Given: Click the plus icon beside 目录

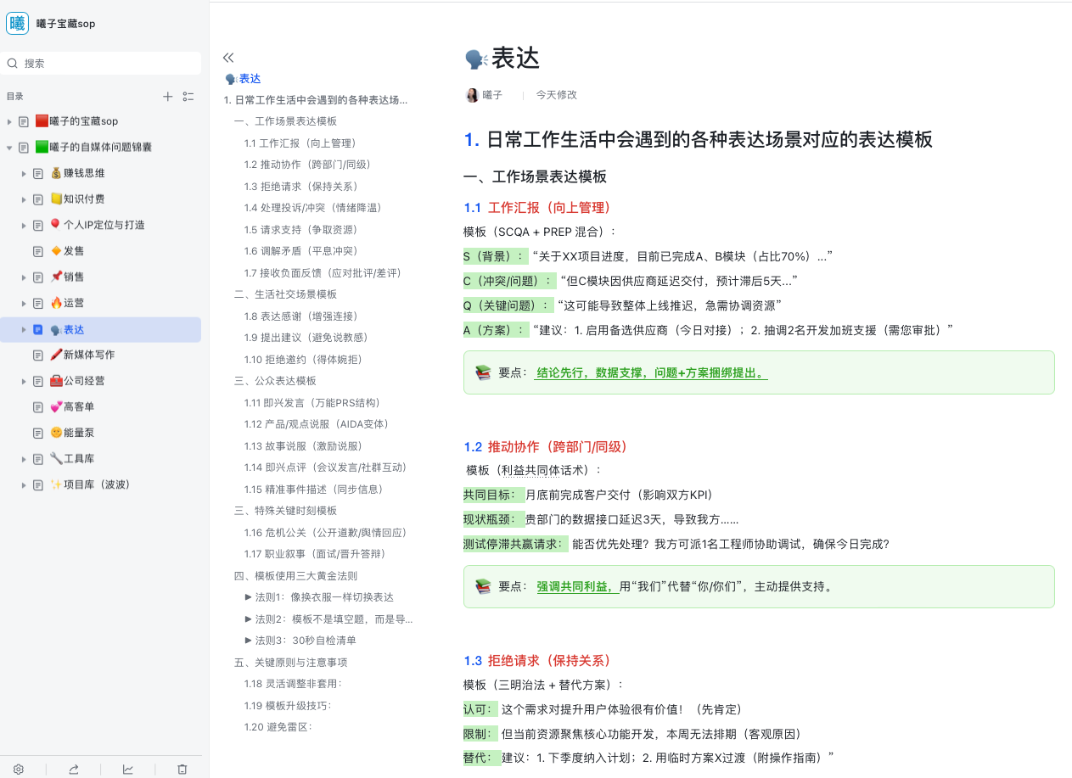Looking at the screenshot, I should pos(168,97).
